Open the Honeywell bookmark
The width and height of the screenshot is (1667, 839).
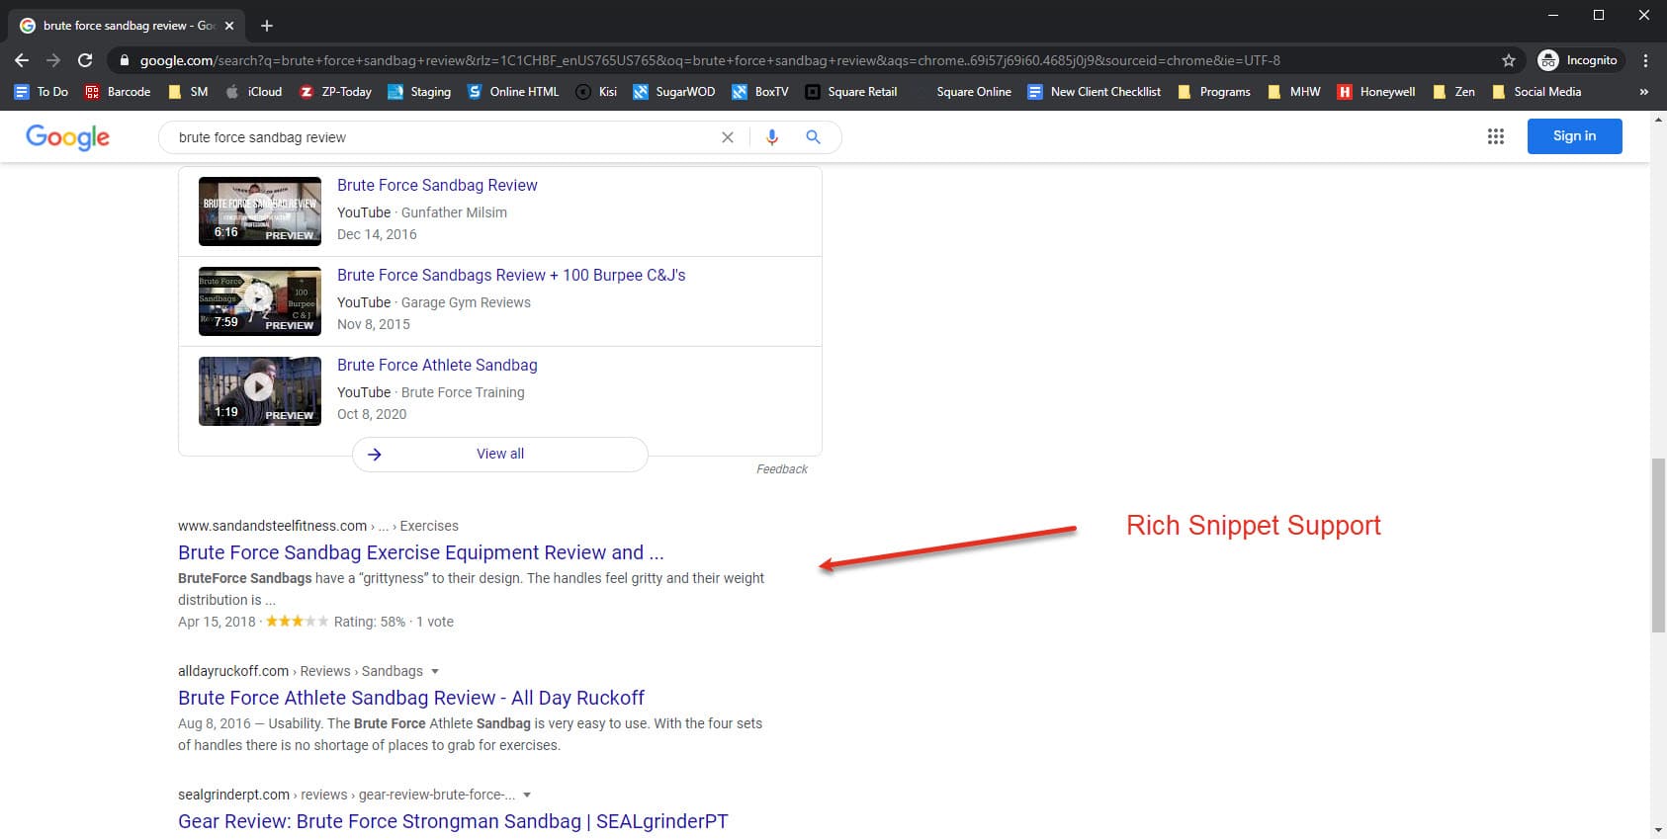[x=1376, y=92]
